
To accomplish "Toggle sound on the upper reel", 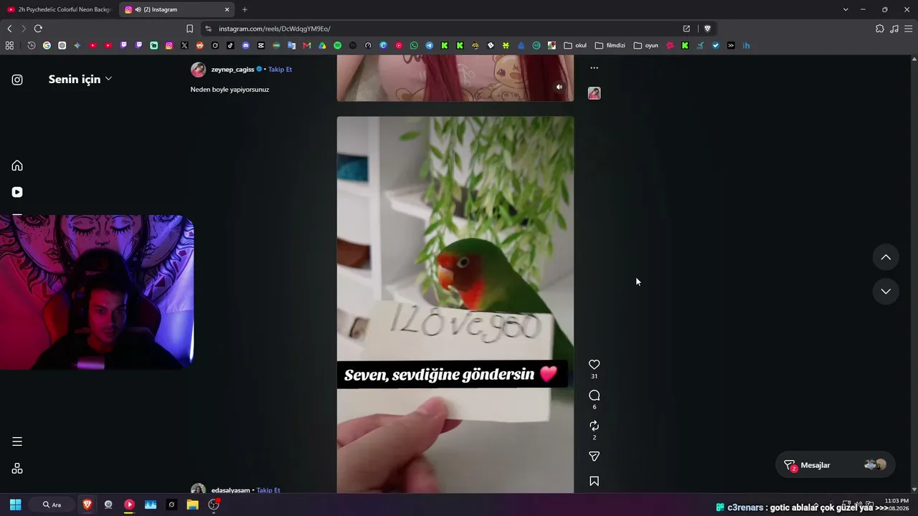I will click(x=559, y=87).
